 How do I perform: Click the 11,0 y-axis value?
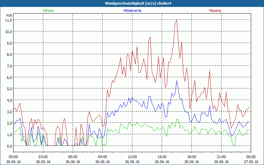coord(9,20)
